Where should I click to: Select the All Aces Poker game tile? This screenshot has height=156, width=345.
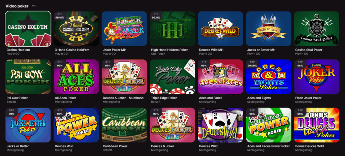[x=76, y=77]
